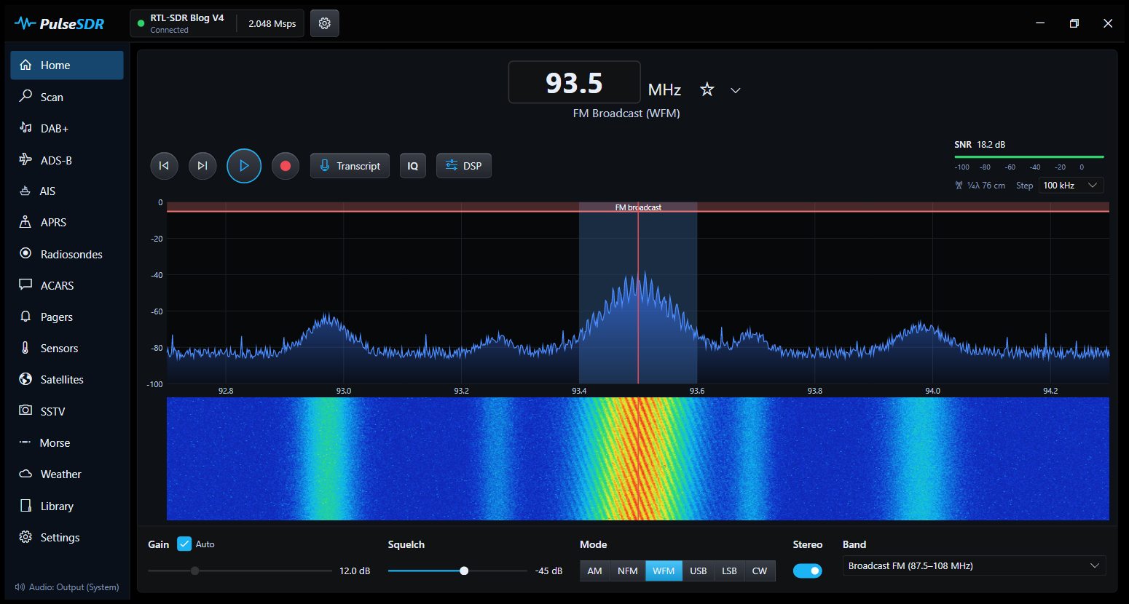Open the DAB+ section

pos(67,128)
